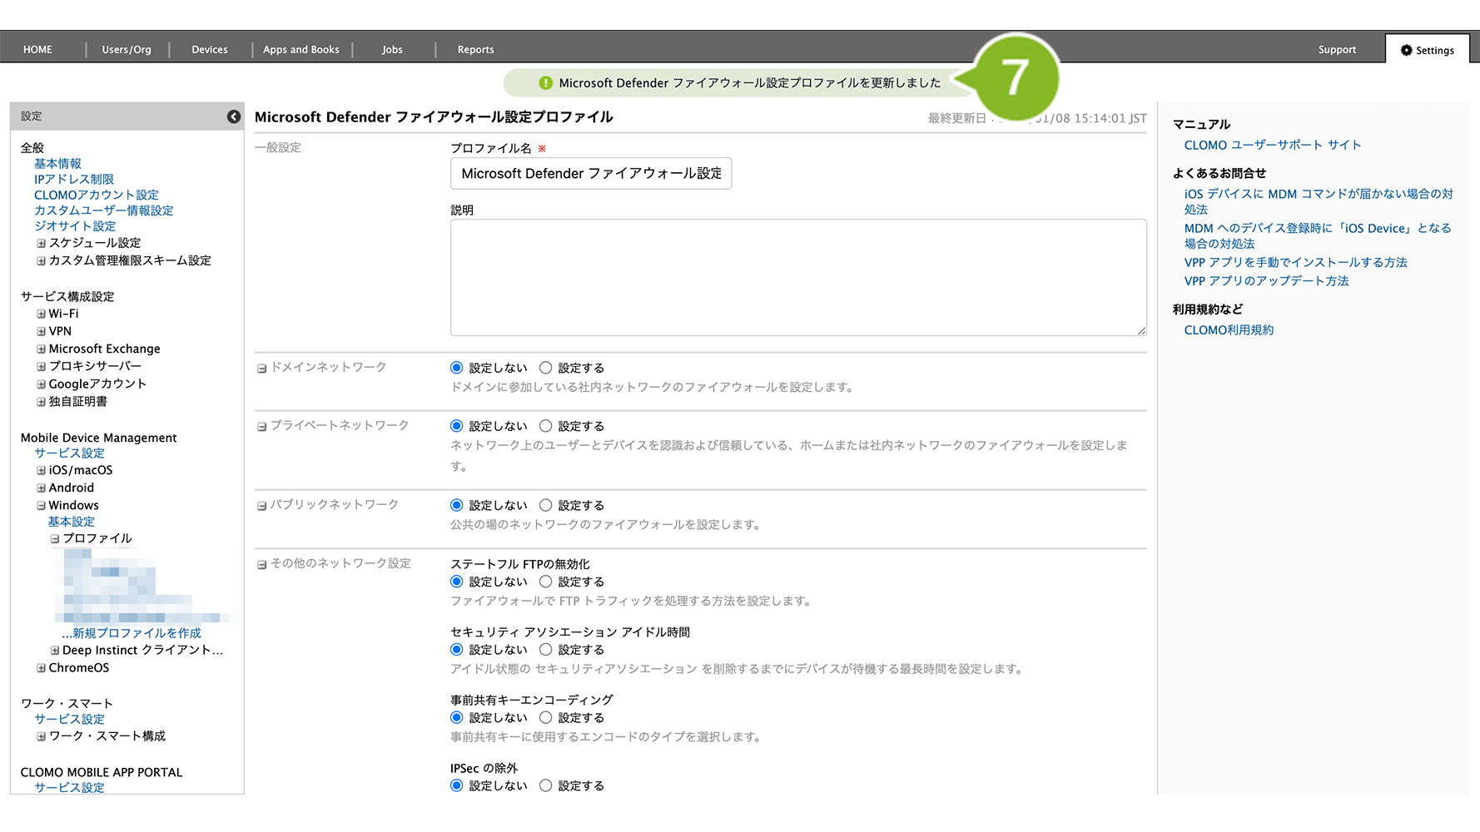
Task: Expand the Microsoft Exchange plus icon
Action: (x=41, y=349)
